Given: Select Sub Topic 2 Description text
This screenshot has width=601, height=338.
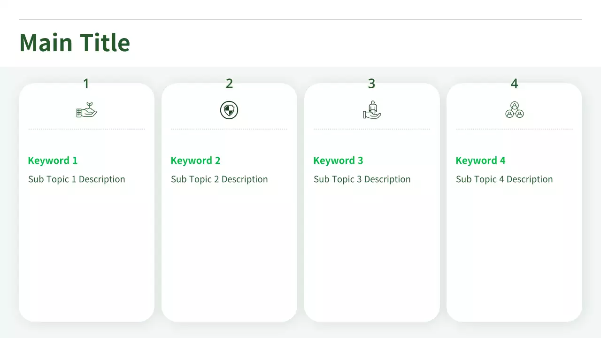Looking at the screenshot, I should pyautogui.click(x=219, y=179).
